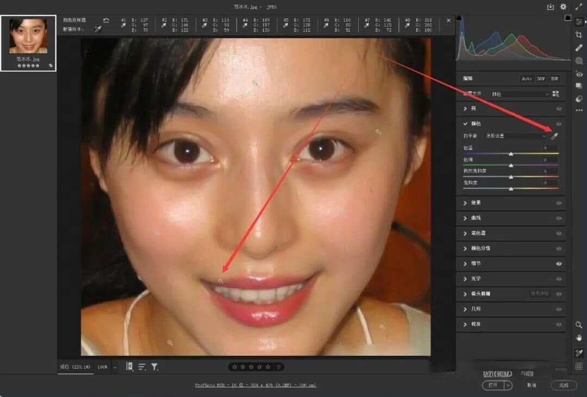The width and height of the screenshot is (587, 397).
Task: Toggle shadow clipping warning on histogram
Action: pos(459,18)
